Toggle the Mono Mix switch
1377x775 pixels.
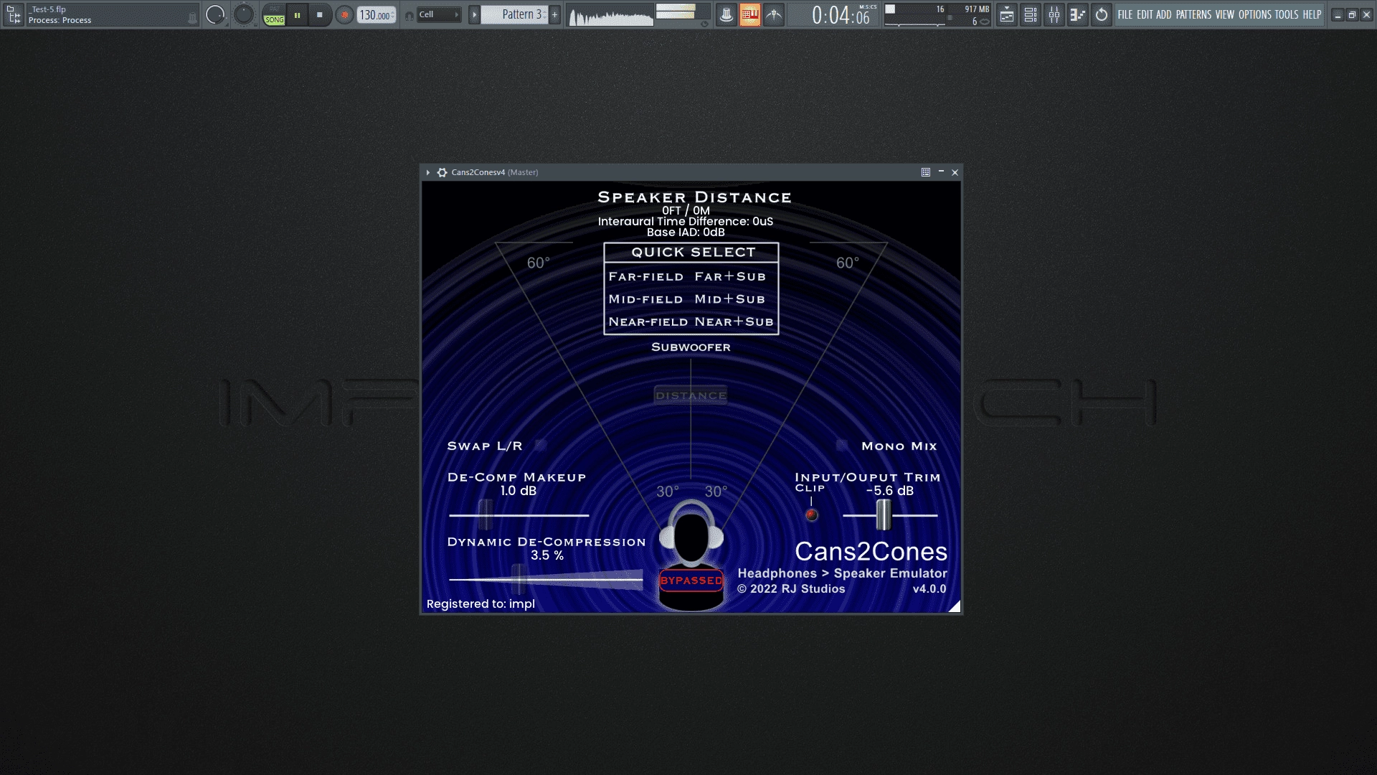(x=843, y=446)
